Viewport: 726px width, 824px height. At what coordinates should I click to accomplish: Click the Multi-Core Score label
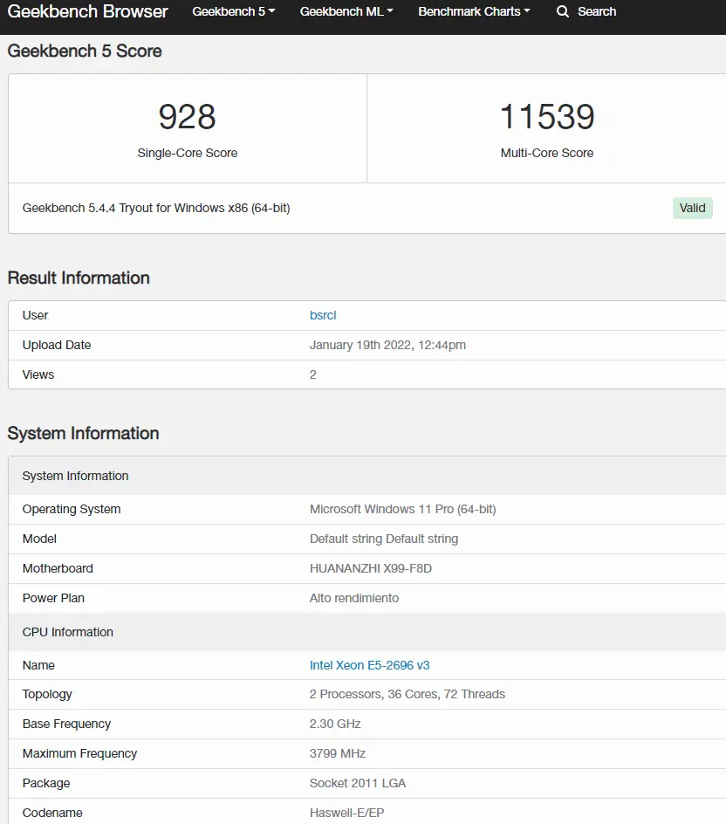547,153
